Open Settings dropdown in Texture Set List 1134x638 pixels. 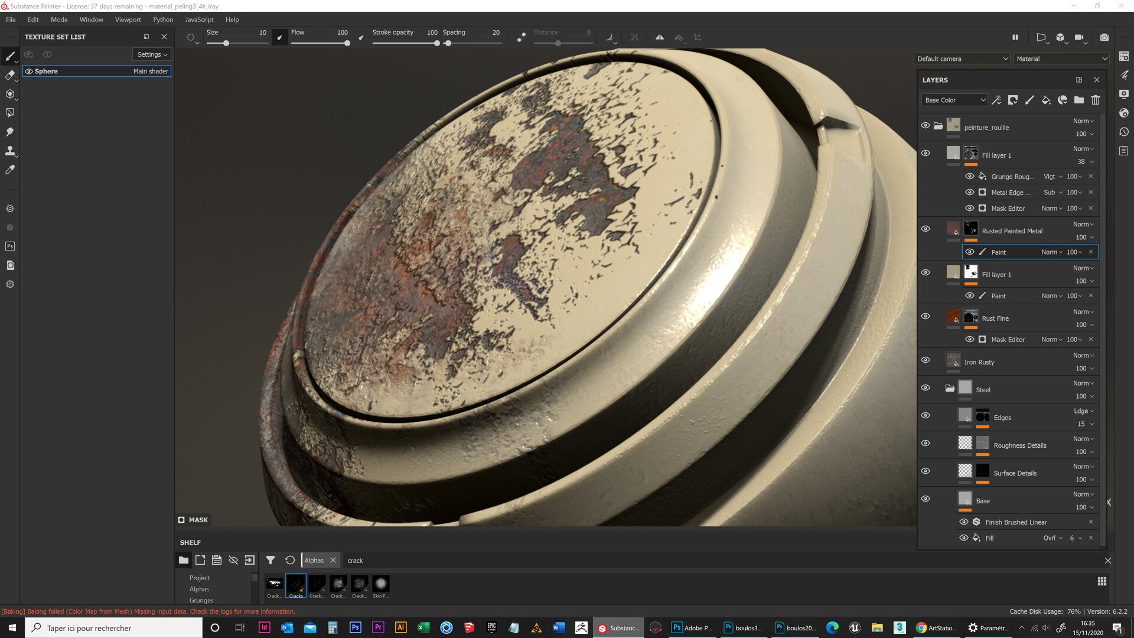click(x=152, y=54)
